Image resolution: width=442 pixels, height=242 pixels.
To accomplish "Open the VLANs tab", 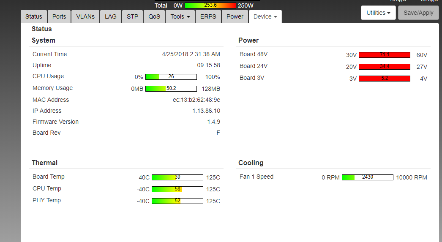I will (85, 16).
